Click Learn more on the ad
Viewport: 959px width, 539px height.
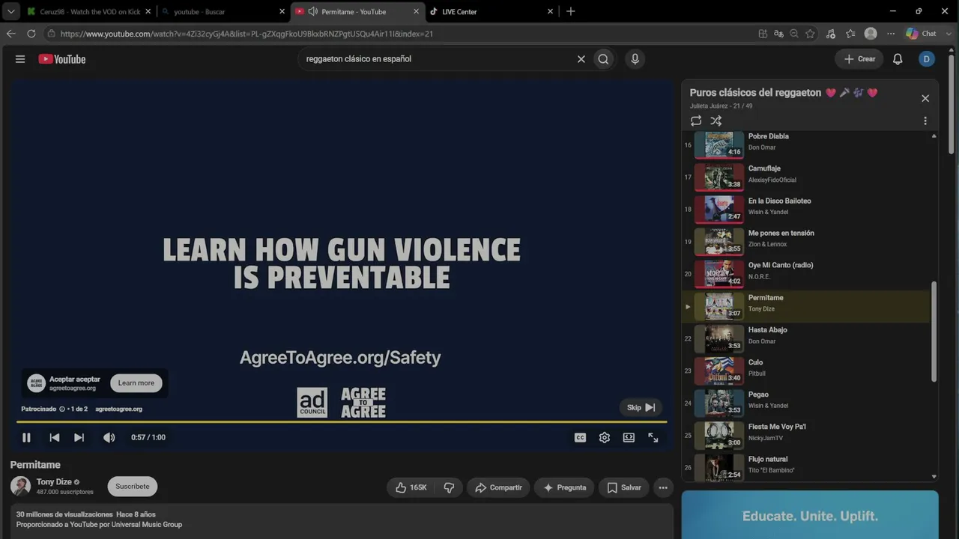tap(136, 383)
